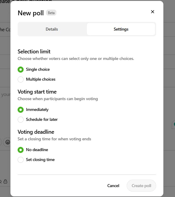This screenshot has width=175, height=197.
Task: Click the lock icon at bottom left
Action: pos(5,181)
